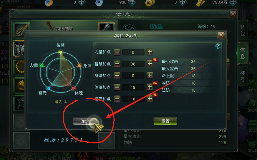Image resolution: width=257 pixels, height=160 pixels.
Task: Increase 身法加点 with plus button
Action: click(x=150, y=75)
